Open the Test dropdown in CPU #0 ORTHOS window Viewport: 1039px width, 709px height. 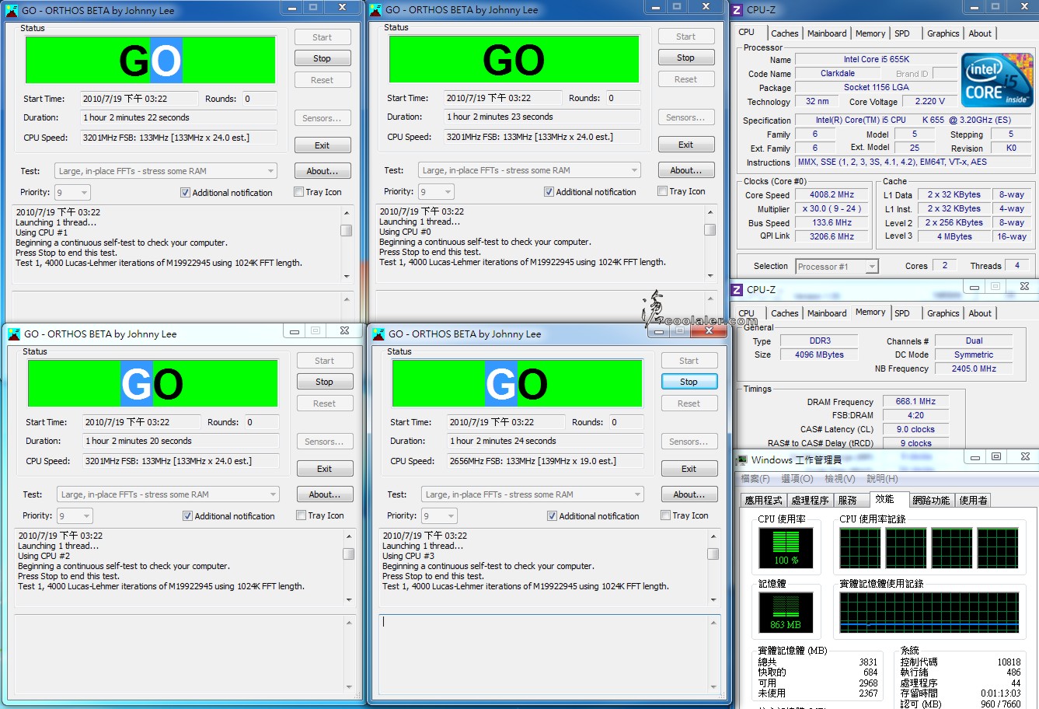pyautogui.click(x=529, y=170)
